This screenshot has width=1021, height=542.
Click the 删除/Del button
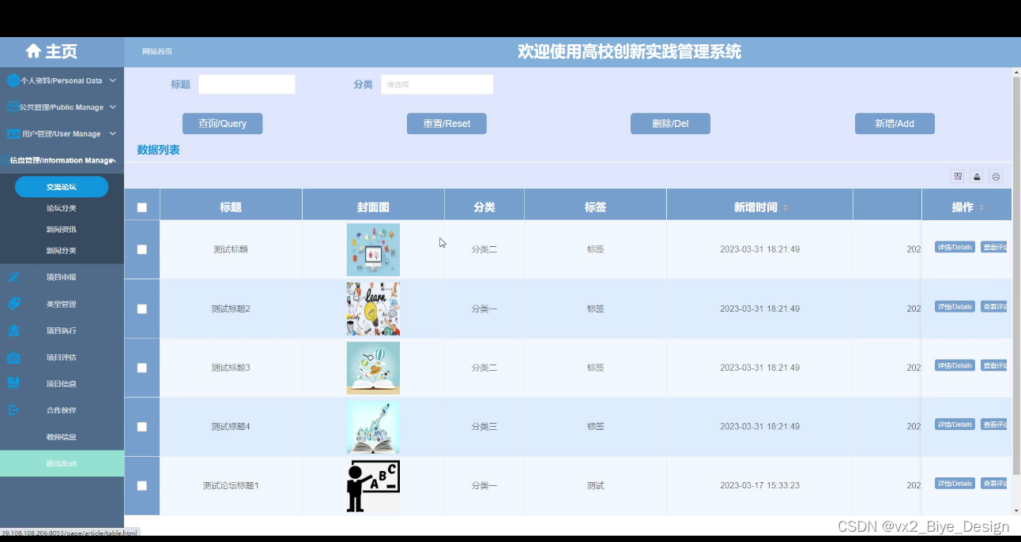[670, 124]
